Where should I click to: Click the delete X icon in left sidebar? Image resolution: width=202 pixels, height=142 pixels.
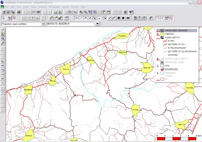click(x=3, y=110)
